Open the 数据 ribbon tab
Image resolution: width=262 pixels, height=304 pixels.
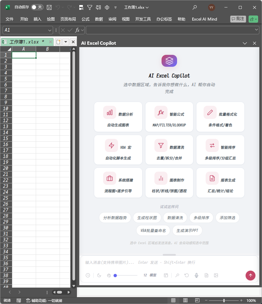point(99,19)
